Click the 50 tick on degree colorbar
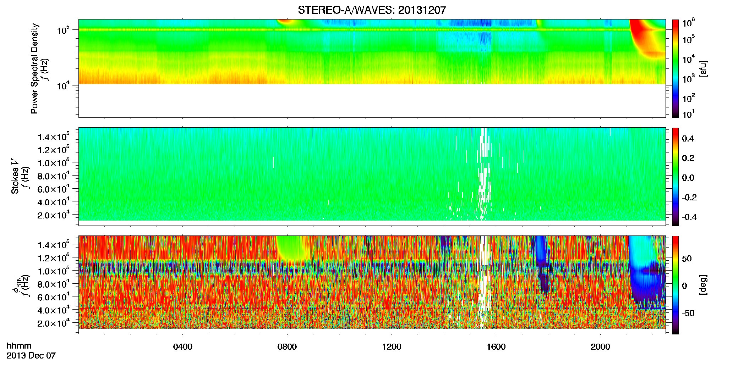Viewport: 744px width, 383px height. click(x=686, y=259)
